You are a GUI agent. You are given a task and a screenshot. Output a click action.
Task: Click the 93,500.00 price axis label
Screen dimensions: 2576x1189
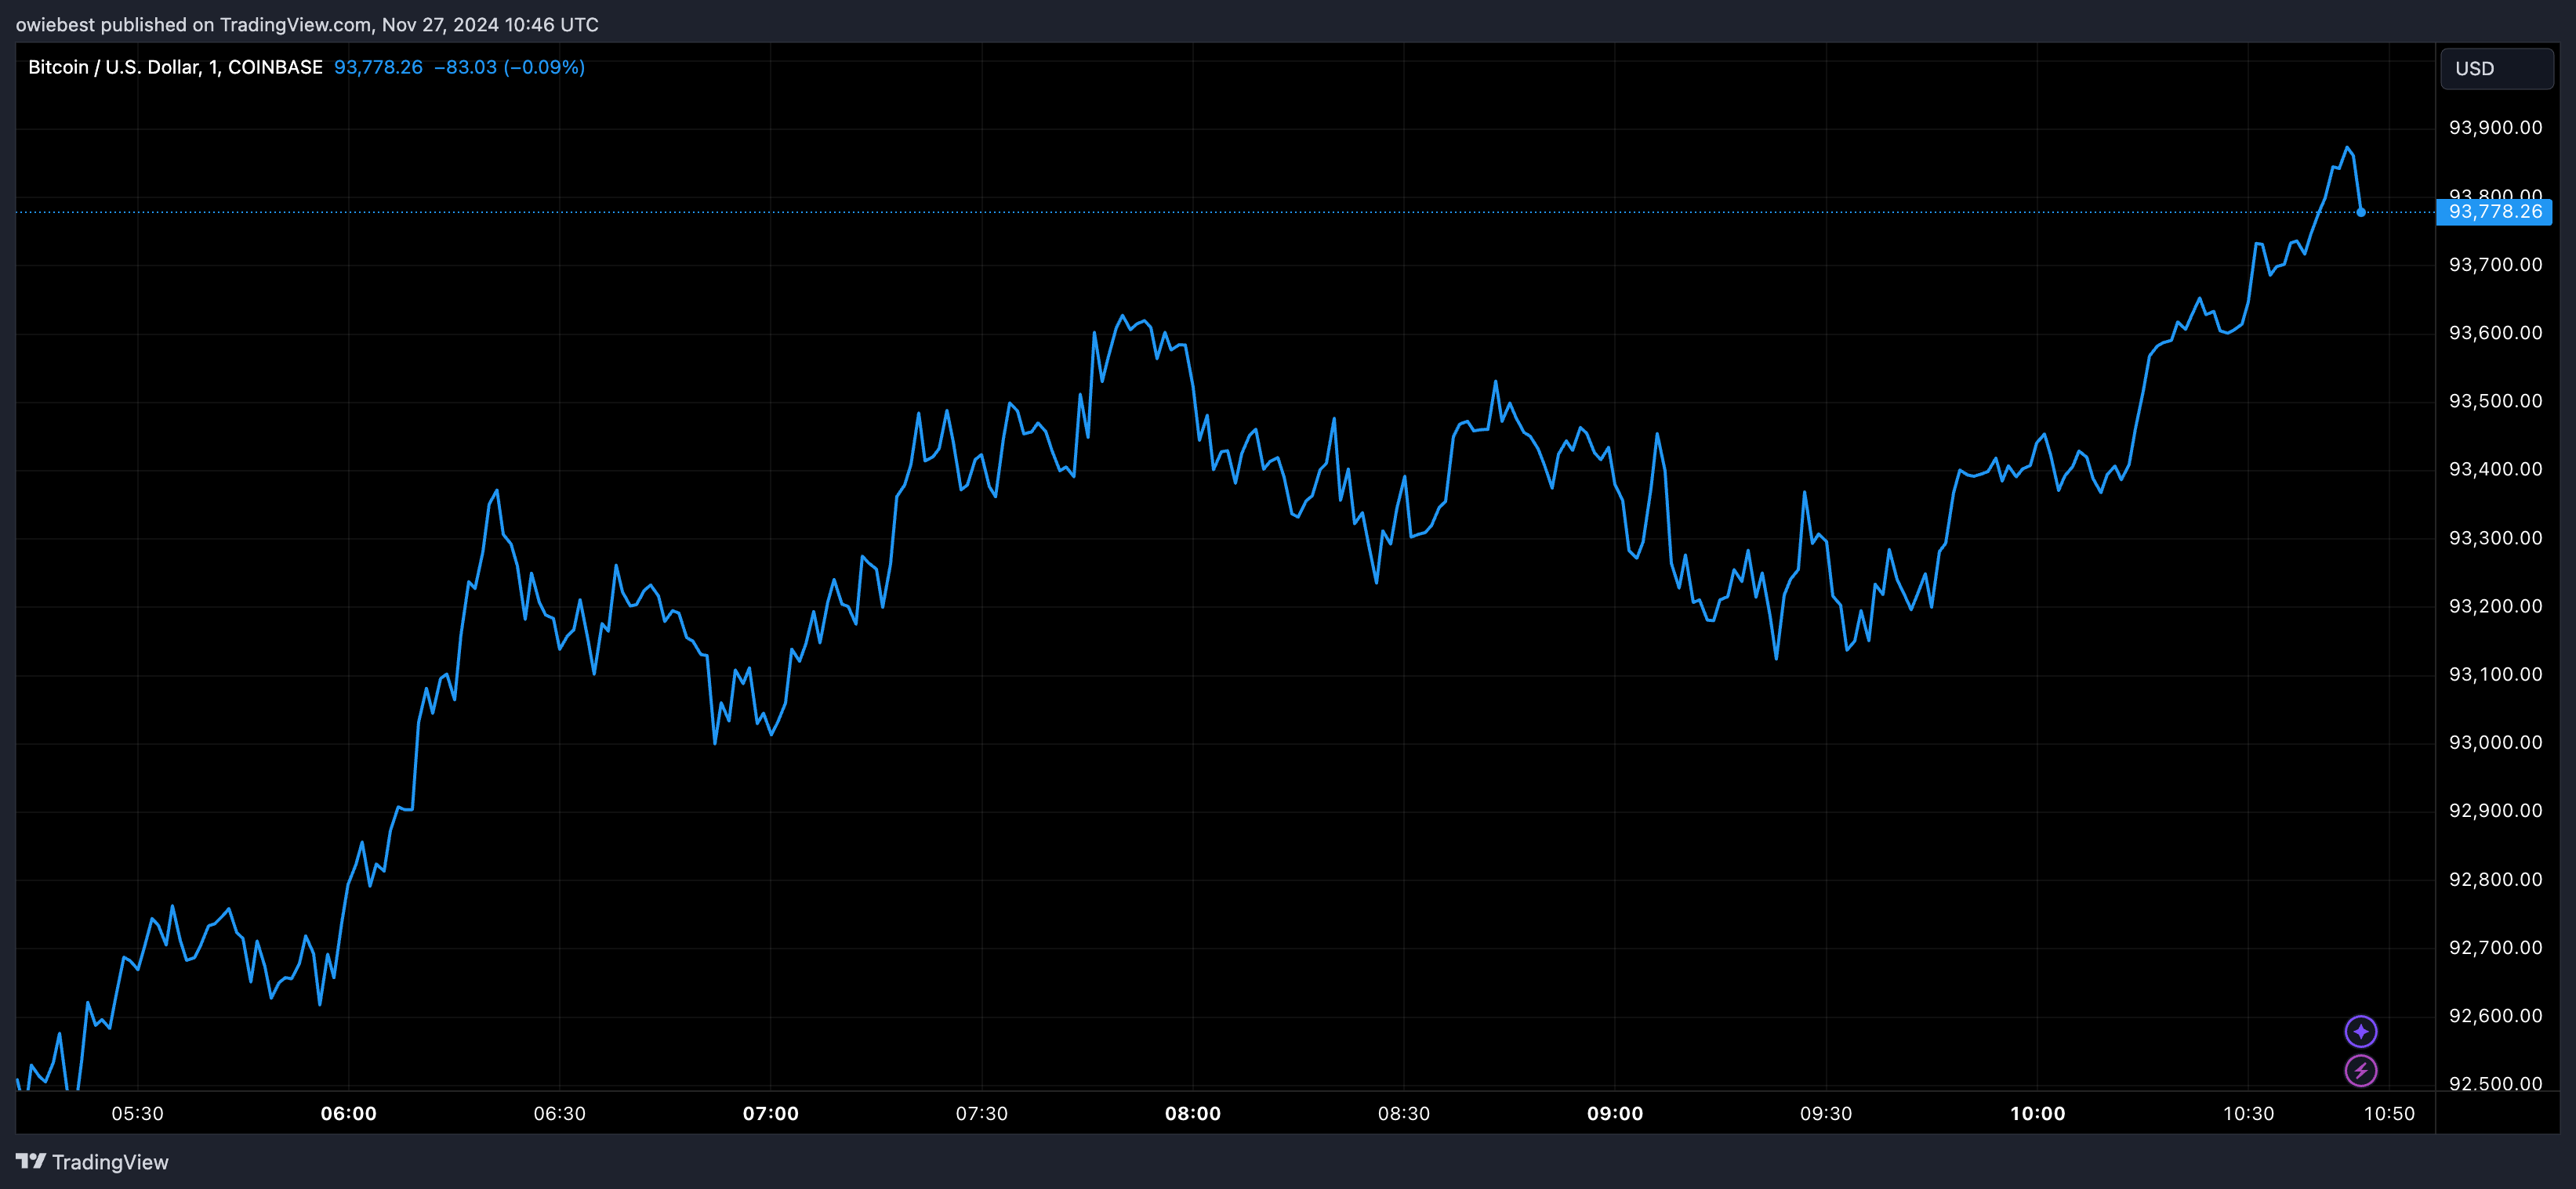[x=2495, y=401]
